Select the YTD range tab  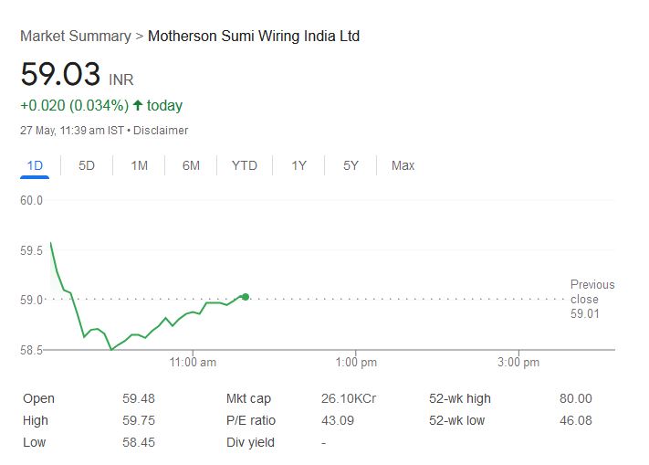[x=244, y=165]
